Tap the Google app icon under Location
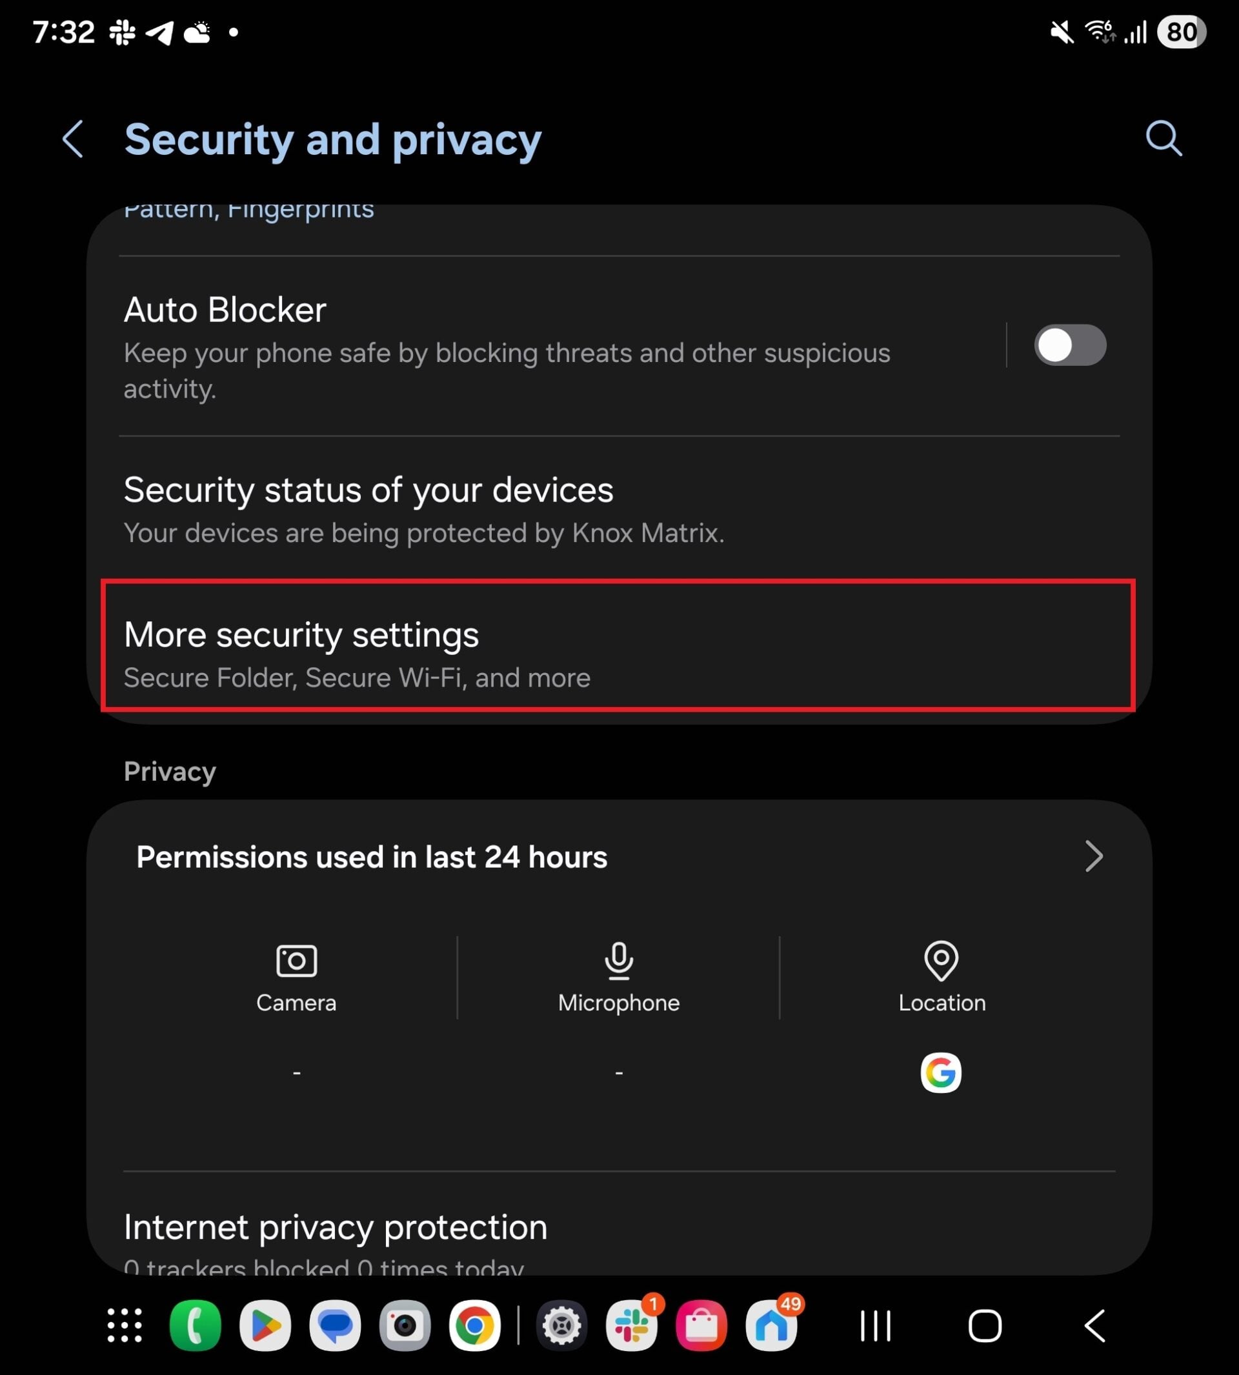The image size is (1239, 1375). click(941, 1073)
